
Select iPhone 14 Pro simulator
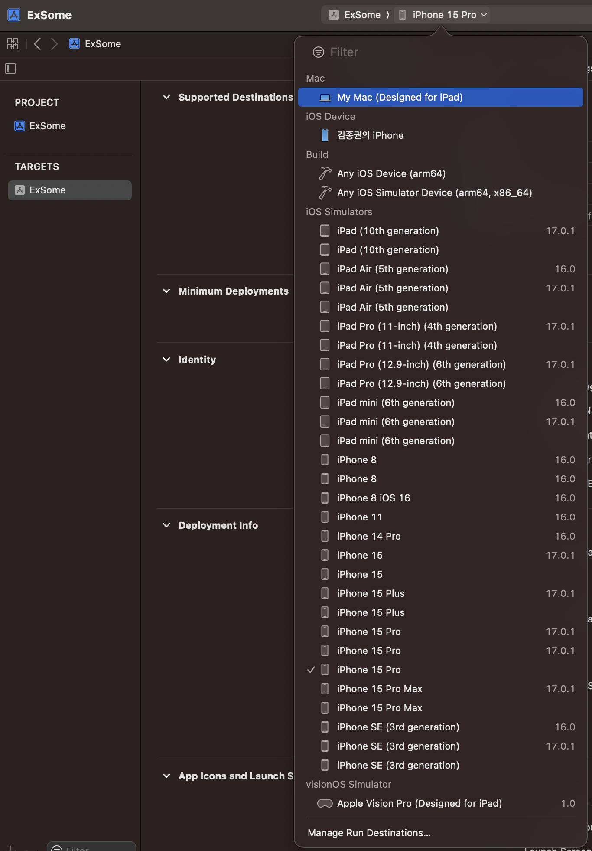point(441,536)
